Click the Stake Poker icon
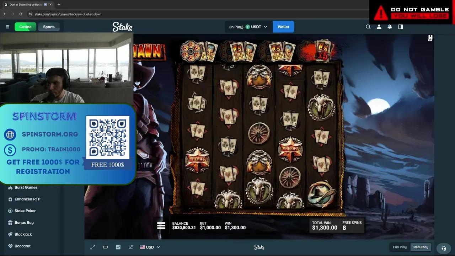 tap(10, 211)
